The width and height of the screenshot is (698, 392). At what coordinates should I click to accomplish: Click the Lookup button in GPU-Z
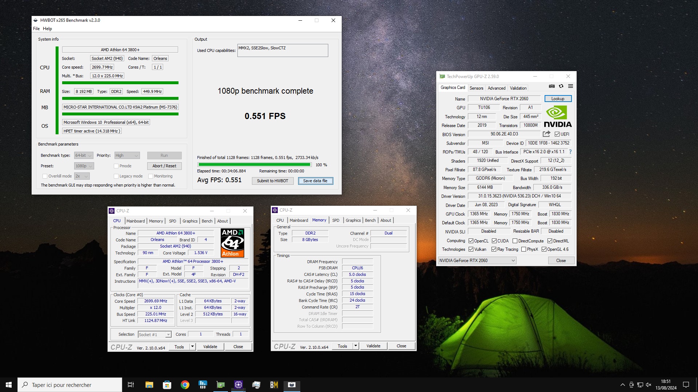click(x=558, y=99)
